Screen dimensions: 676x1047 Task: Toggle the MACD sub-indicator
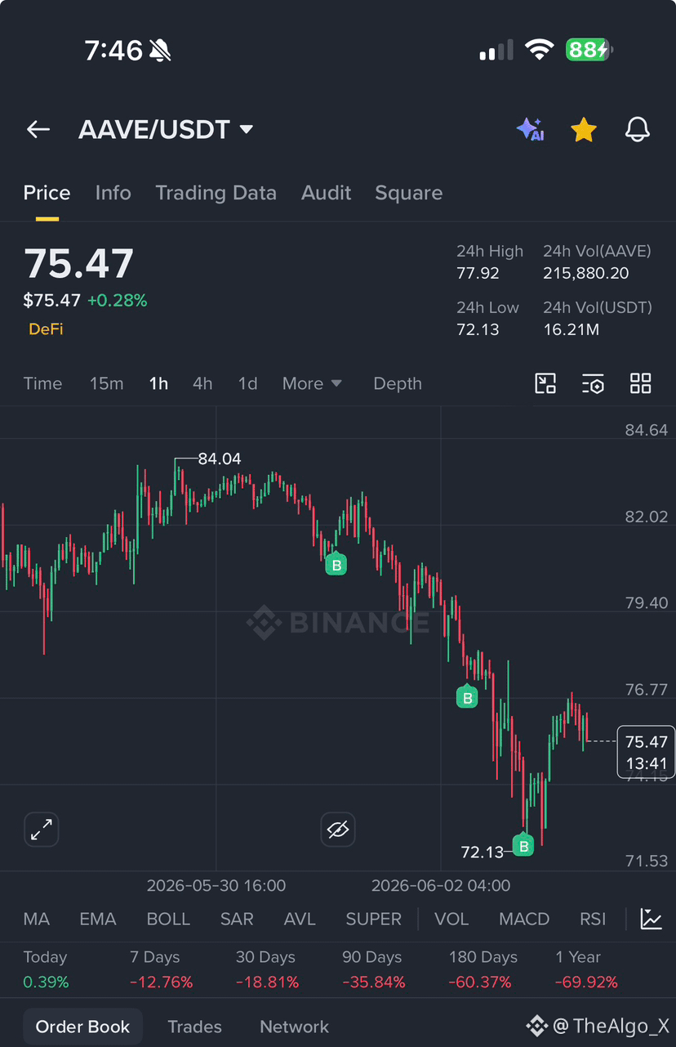tap(524, 919)
